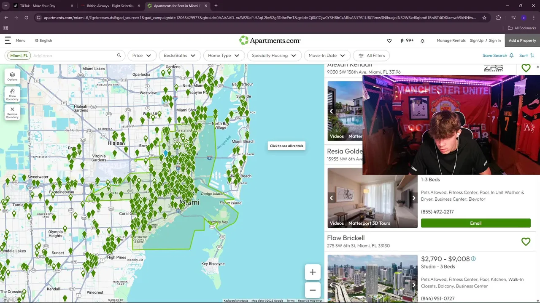Screen dimensions: 540x303
Task: Close the TikTok tab
Action: pos(72,6)
